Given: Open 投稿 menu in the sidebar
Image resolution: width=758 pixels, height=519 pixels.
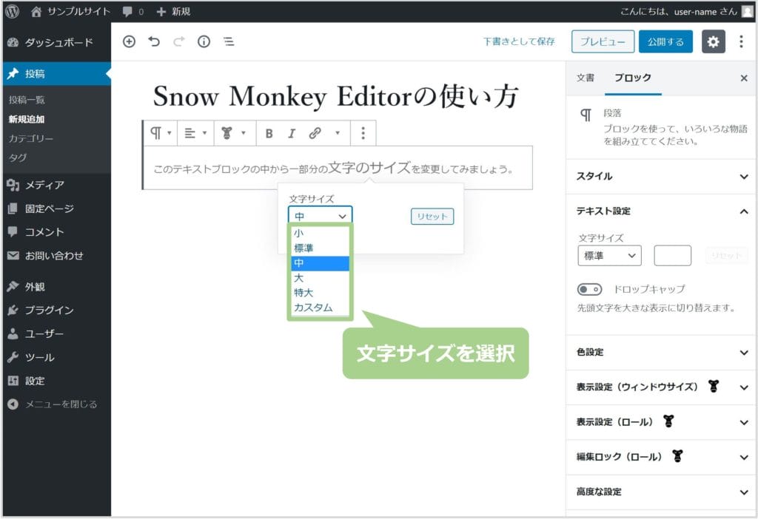Looking at the screenshot, I should click(57, 74).
